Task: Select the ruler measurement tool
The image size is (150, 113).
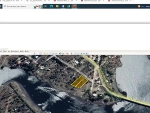Action: [71, 53]
